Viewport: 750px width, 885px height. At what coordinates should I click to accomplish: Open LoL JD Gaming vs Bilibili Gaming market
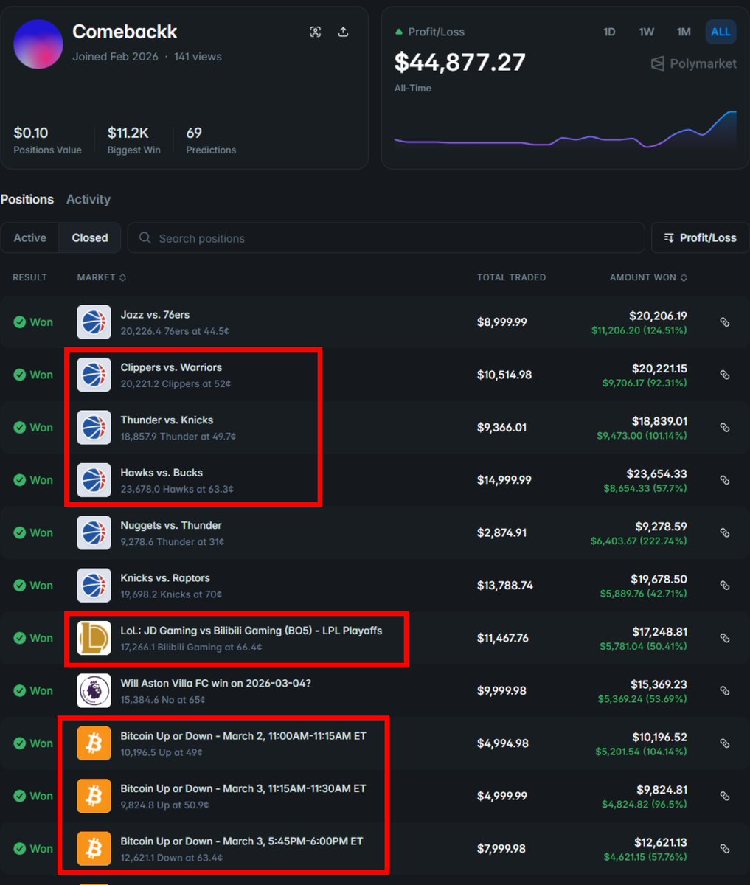click(251, 631)
